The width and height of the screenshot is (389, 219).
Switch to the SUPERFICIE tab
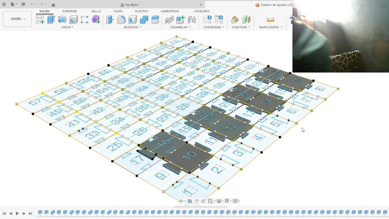click(x=69, y=11)
